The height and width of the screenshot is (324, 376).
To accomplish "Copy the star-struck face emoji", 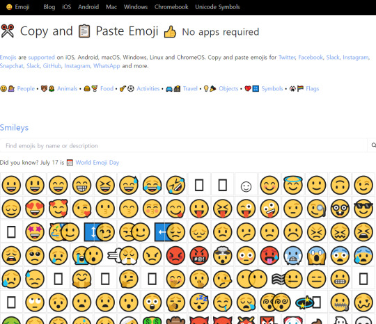I will point(35,232).
